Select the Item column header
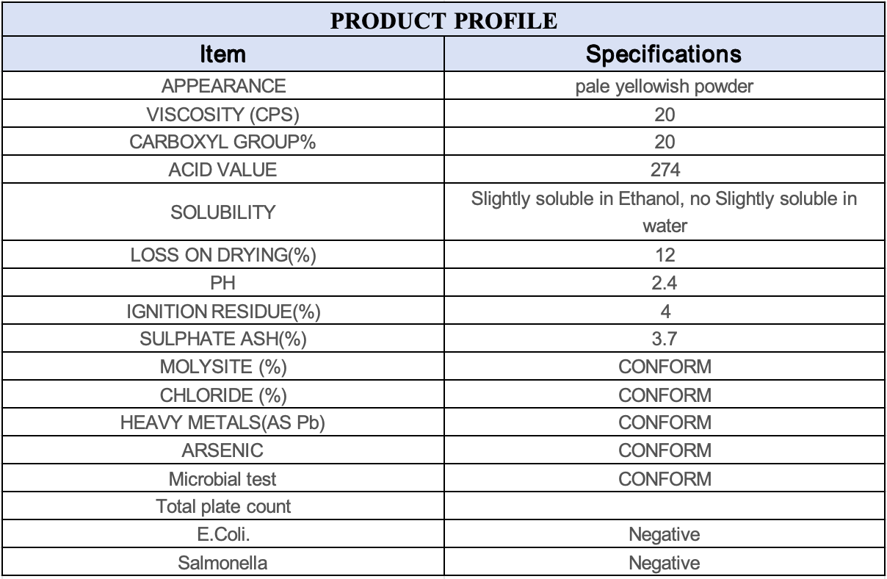The width and height of the screenshot is (887, 579). tap(225, 54)
